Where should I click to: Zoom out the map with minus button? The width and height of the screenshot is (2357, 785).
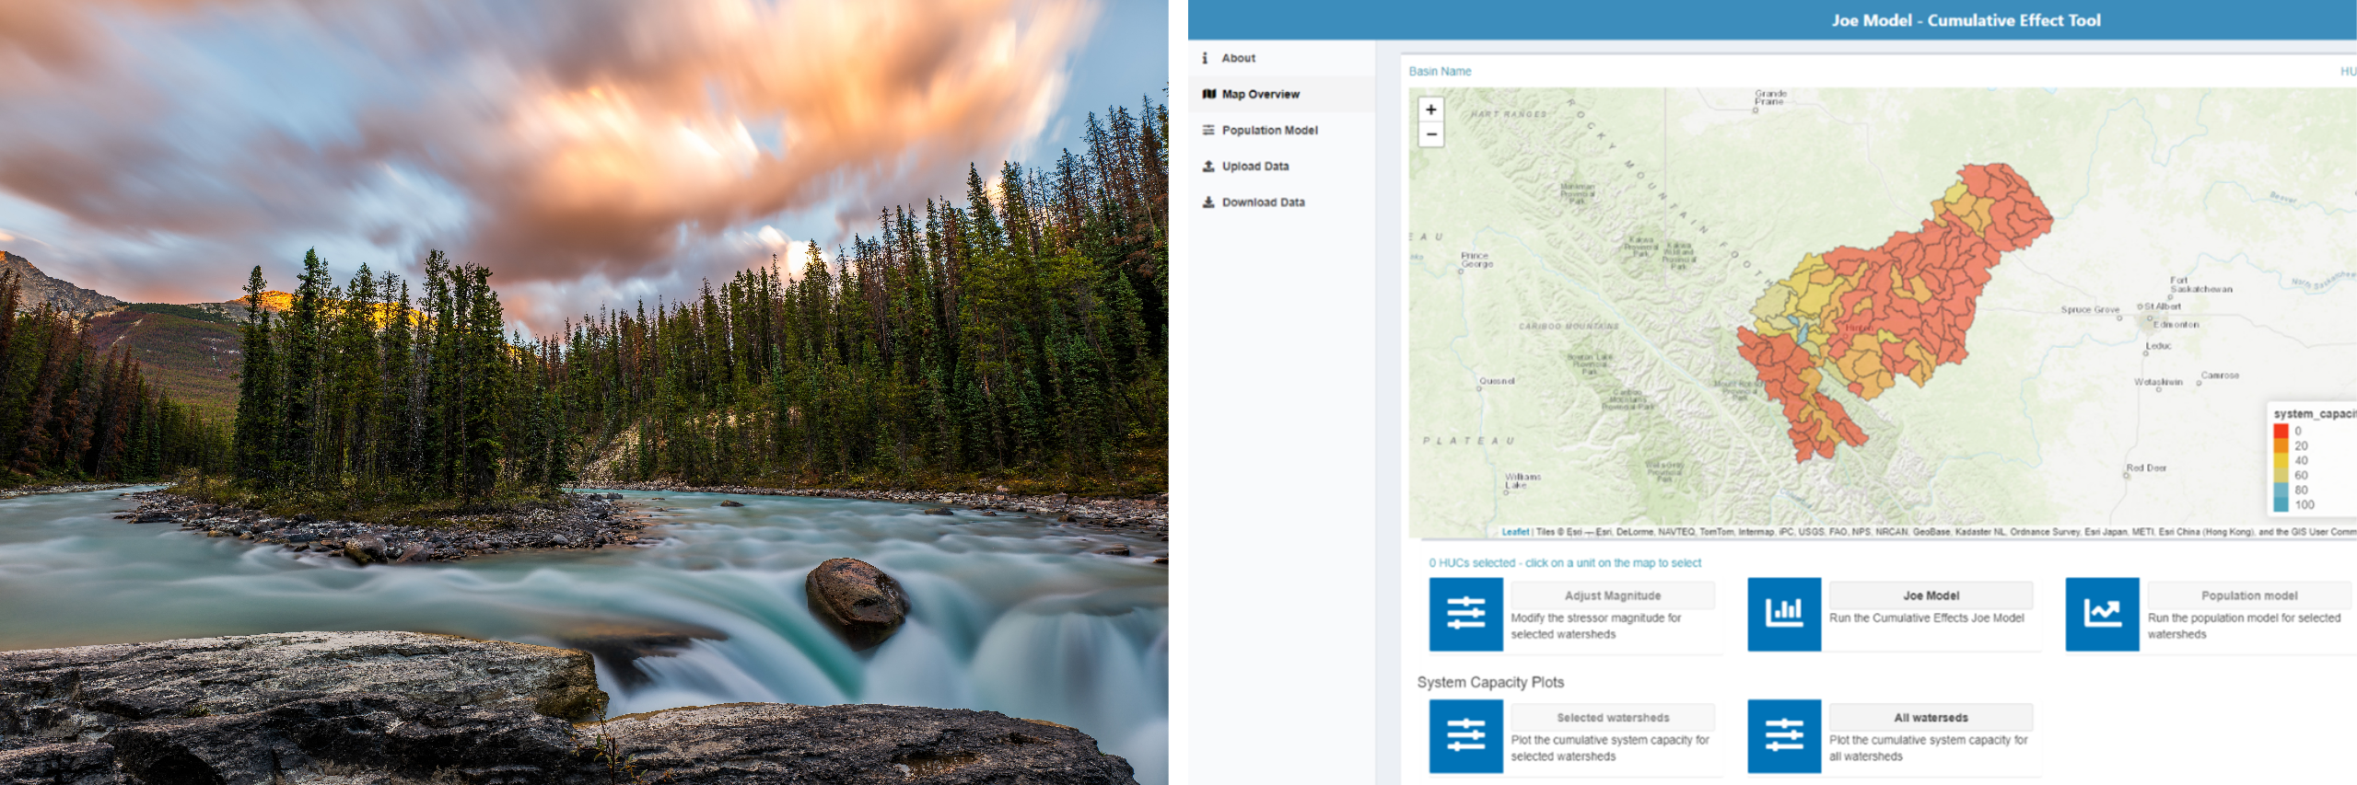click(1430, 134)
